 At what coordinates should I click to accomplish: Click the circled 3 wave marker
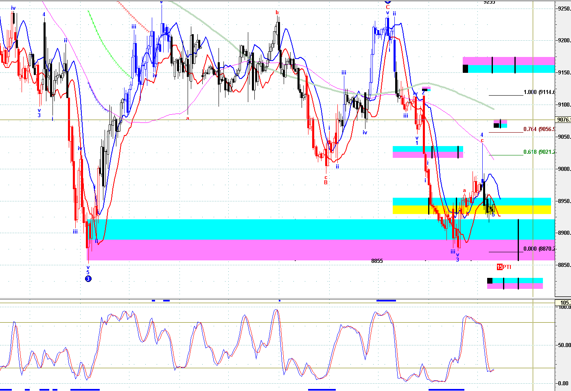pyautogui.click(x=88, y=279)
